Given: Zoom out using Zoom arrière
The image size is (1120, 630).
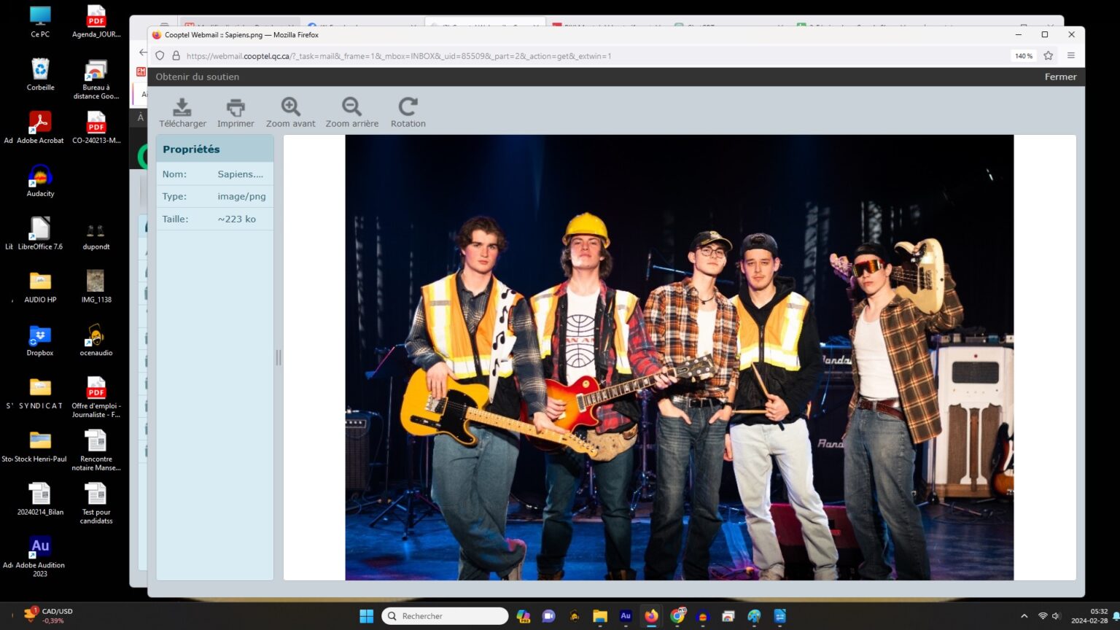Looking at the screenshot, I should 351,107.
